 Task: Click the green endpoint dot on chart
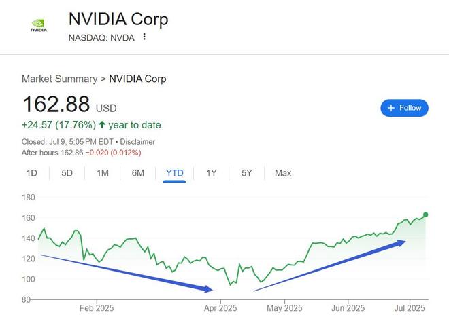(425, 215)
